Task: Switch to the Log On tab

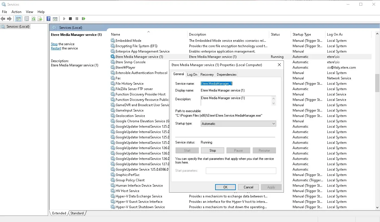Action: [192, 75]
